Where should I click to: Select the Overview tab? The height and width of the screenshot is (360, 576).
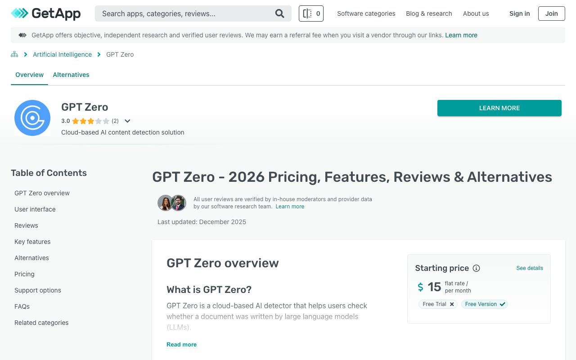29,75
